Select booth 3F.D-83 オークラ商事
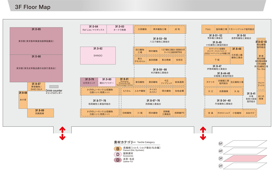This screenshot has width=274, height=194. coord(120,29)
